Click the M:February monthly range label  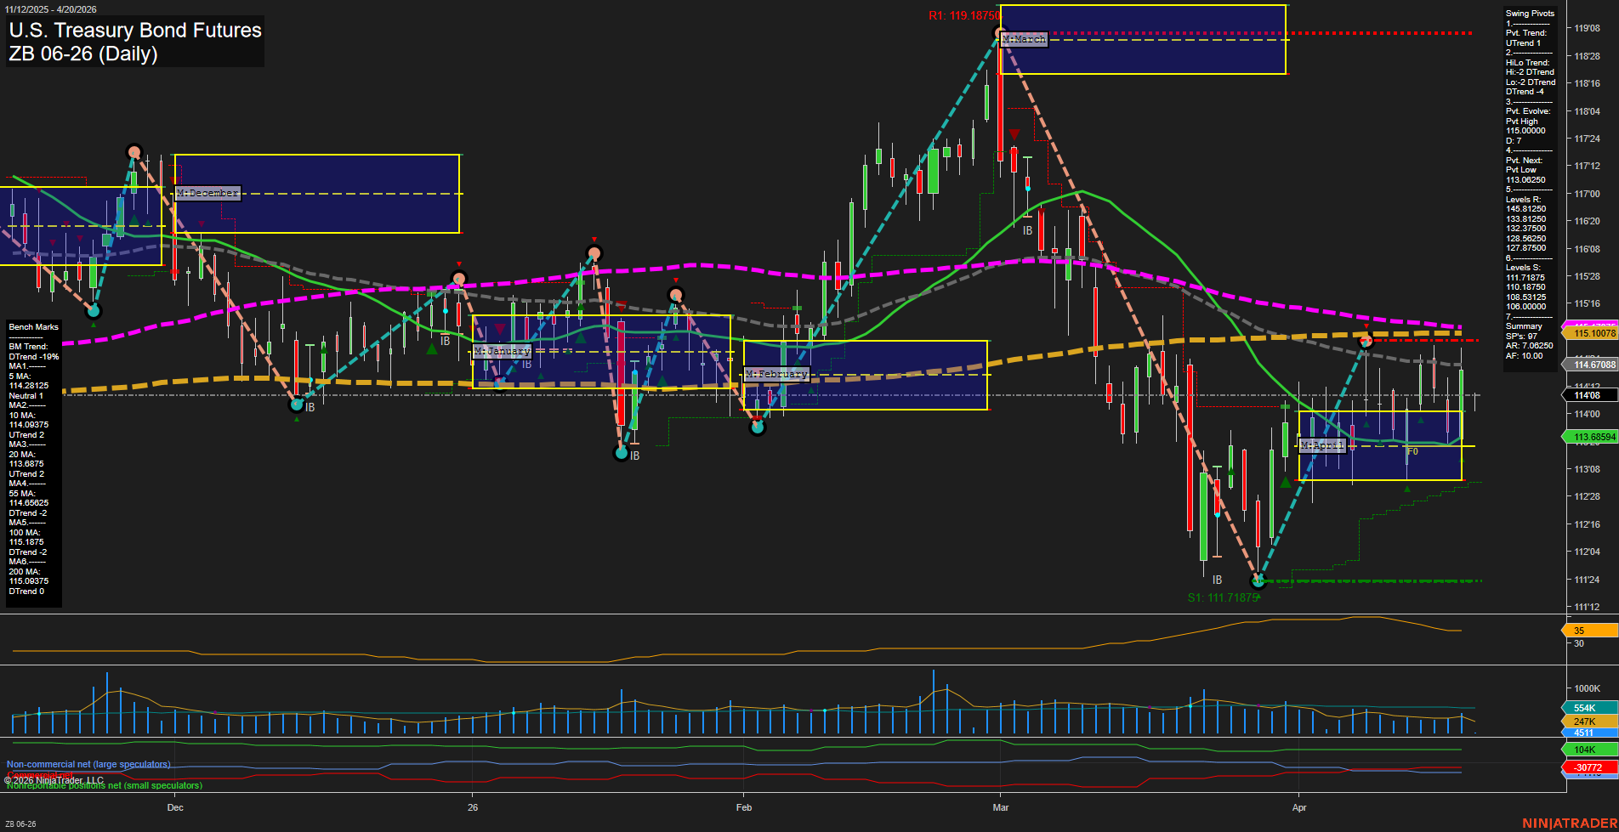point(776,374)
